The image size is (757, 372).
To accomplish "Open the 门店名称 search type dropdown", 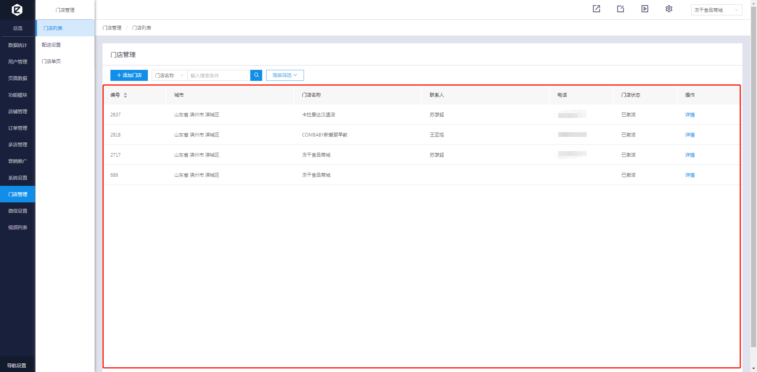I will tap(169, 75).
